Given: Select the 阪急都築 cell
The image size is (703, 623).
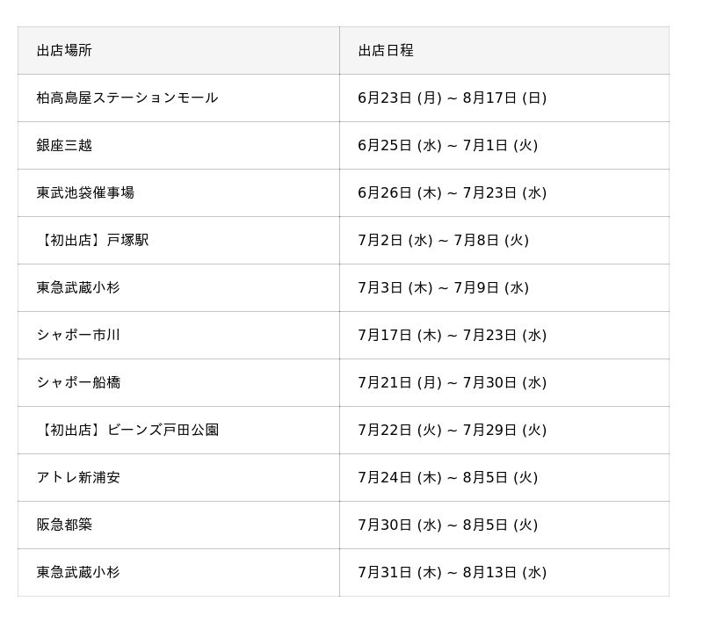Looking at the screenshot, I should pyautogui.click(x=64, y=525).
